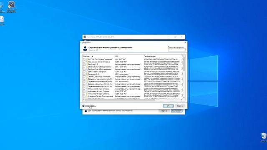Select the Герман Олександр owner name
This screenshot has height=150, width=267.
(99, 77)
